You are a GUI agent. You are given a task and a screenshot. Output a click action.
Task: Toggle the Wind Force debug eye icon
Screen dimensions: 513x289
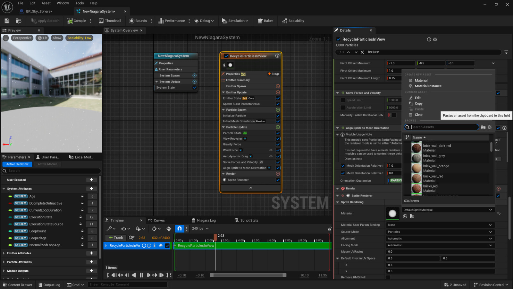[271, 150]
